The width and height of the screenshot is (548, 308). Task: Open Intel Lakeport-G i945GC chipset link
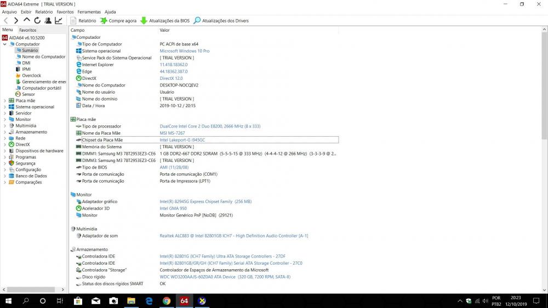pyautogui.click(x=182, y=140)
